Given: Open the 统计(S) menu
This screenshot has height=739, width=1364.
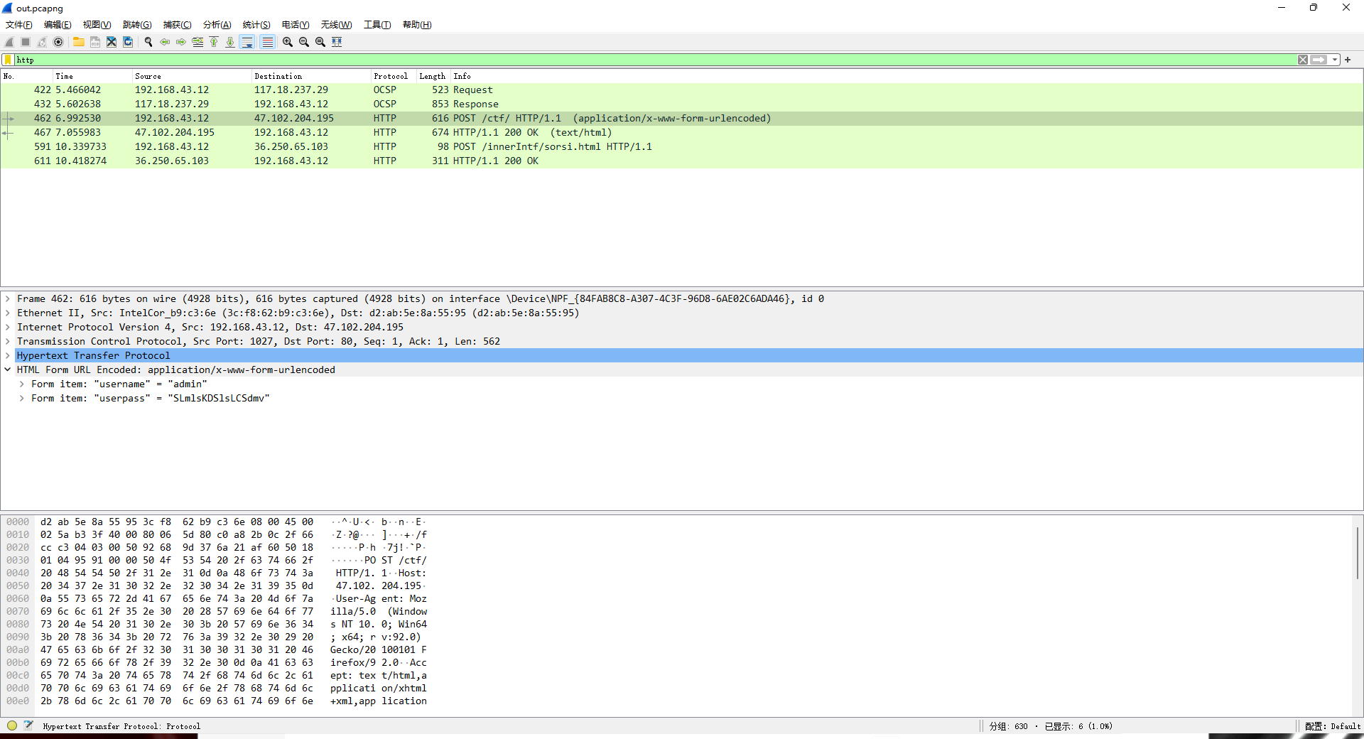Looking at the screenshot, I should click(x=256, y=25).
